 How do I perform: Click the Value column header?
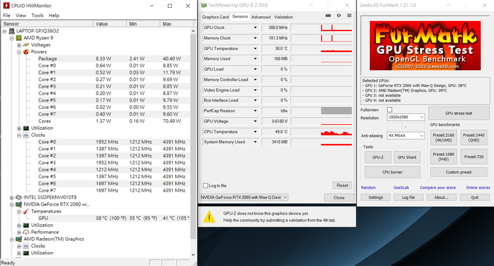109,24
